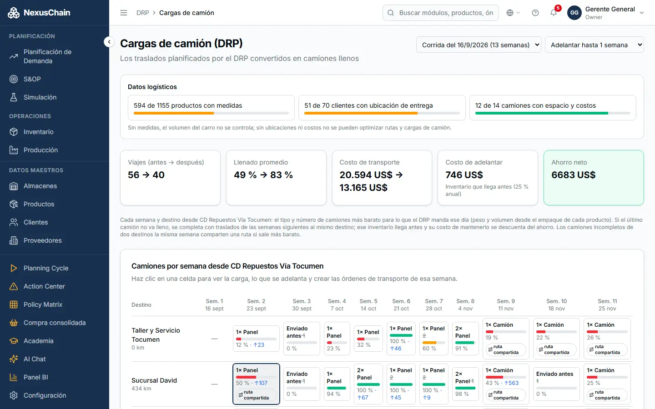Click the Clientes people icon

tap(14, 222)
